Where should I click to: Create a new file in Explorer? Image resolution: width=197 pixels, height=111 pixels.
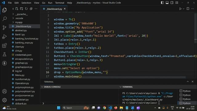17,9
